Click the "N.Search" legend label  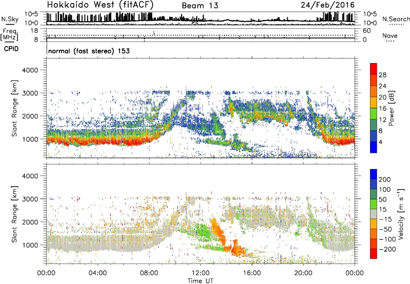coord(396,19)
